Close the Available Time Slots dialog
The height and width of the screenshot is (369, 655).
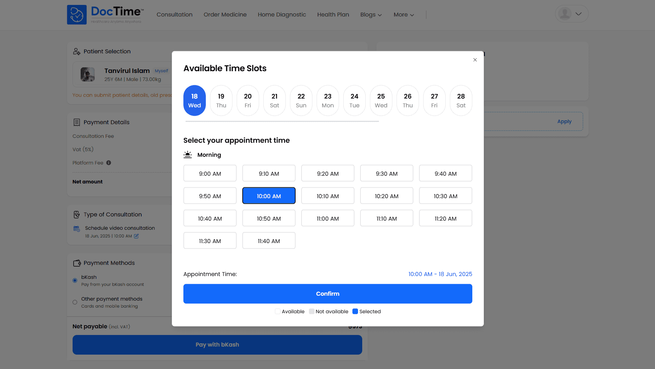coord(475,60)
